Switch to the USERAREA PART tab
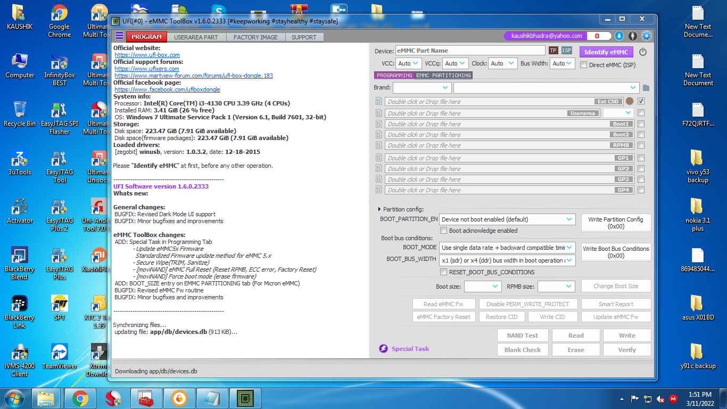 point(196,37)
